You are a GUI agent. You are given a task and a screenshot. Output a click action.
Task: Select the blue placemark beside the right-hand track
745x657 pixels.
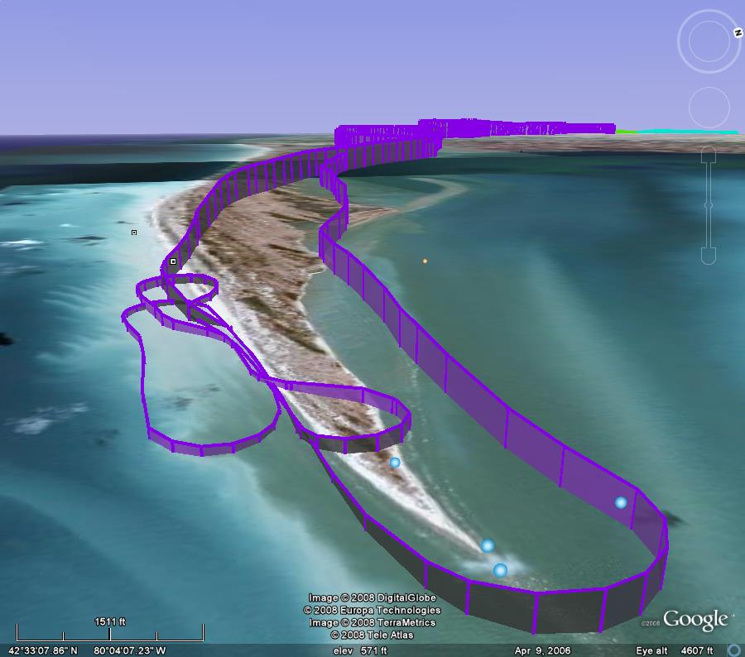(x=621, y=502)
